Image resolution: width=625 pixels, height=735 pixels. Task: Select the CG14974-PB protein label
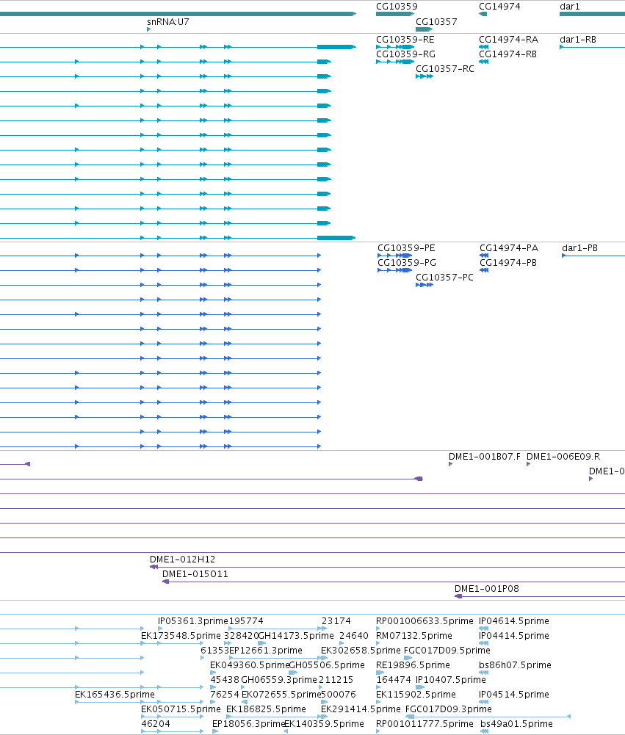coord(508,263)
